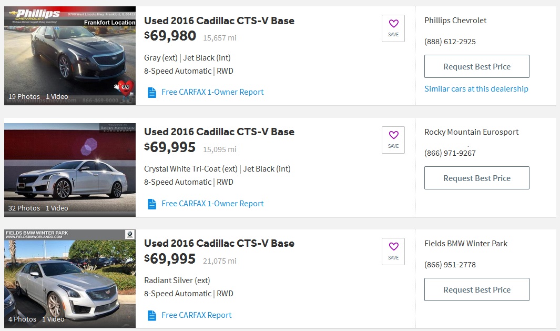The image size is (560, 331).
Task: View similar cars at this dealership
Action: (476, 89)
